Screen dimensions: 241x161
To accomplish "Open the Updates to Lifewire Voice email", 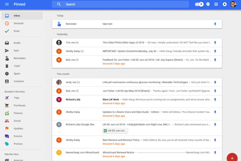I will click(x=137, y=114).
